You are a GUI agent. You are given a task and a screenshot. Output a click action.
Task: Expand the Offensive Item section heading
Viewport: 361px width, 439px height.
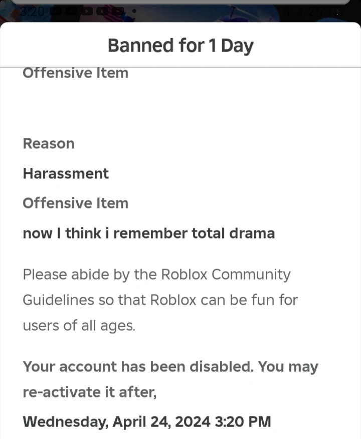[75, 203]
